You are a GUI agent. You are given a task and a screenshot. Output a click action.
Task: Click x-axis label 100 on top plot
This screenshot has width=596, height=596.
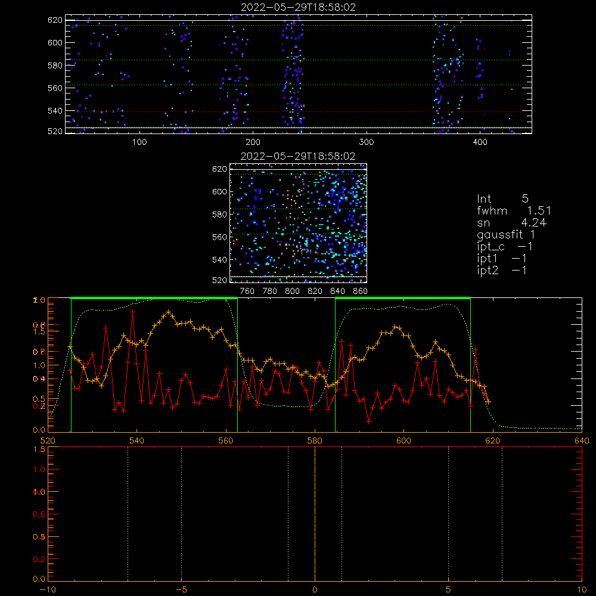click(x=139, y=142)
